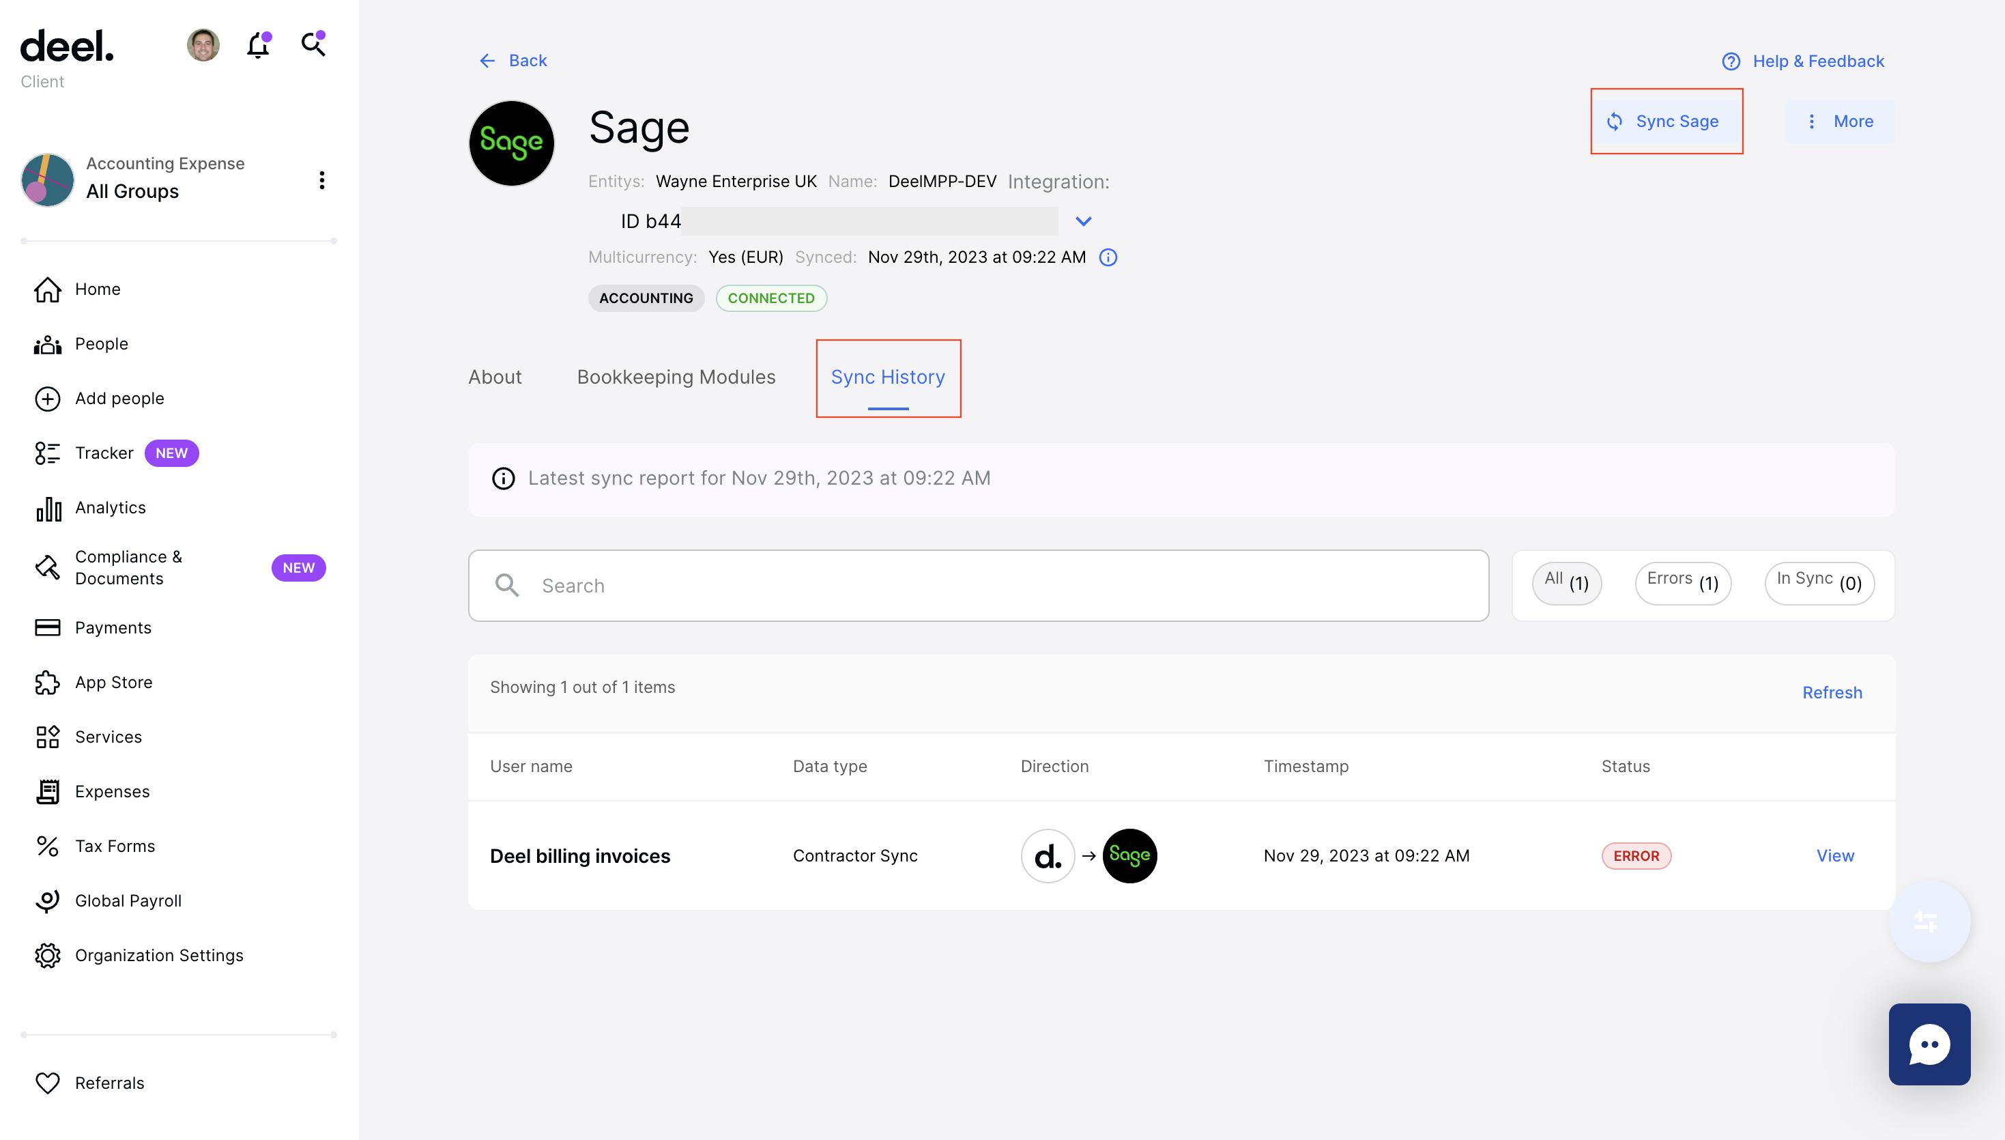Click the User name column header

coord(531,767)
